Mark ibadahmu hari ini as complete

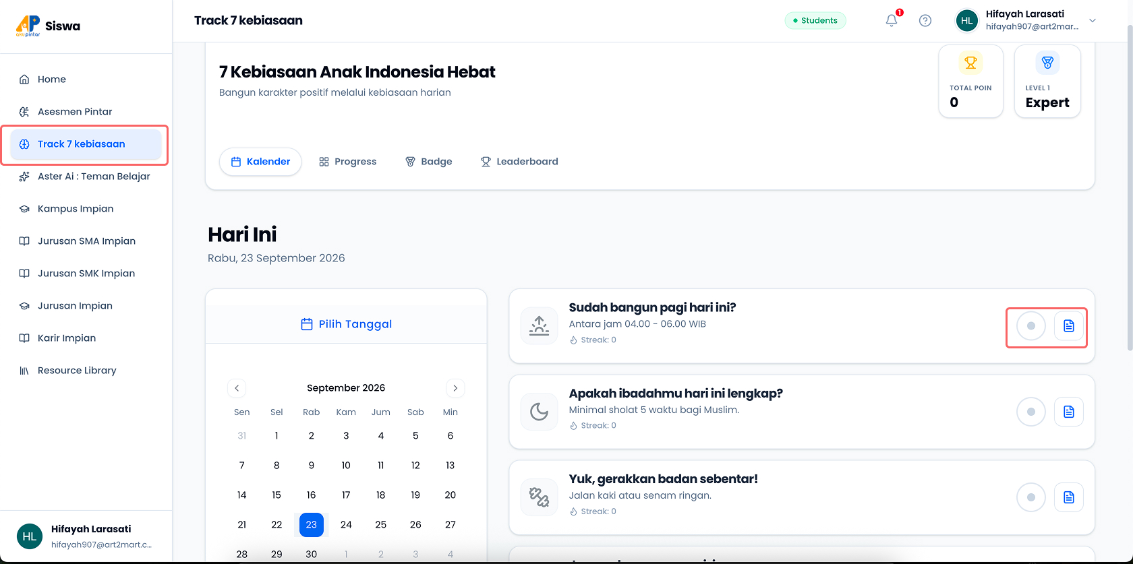coord(1031,412)
